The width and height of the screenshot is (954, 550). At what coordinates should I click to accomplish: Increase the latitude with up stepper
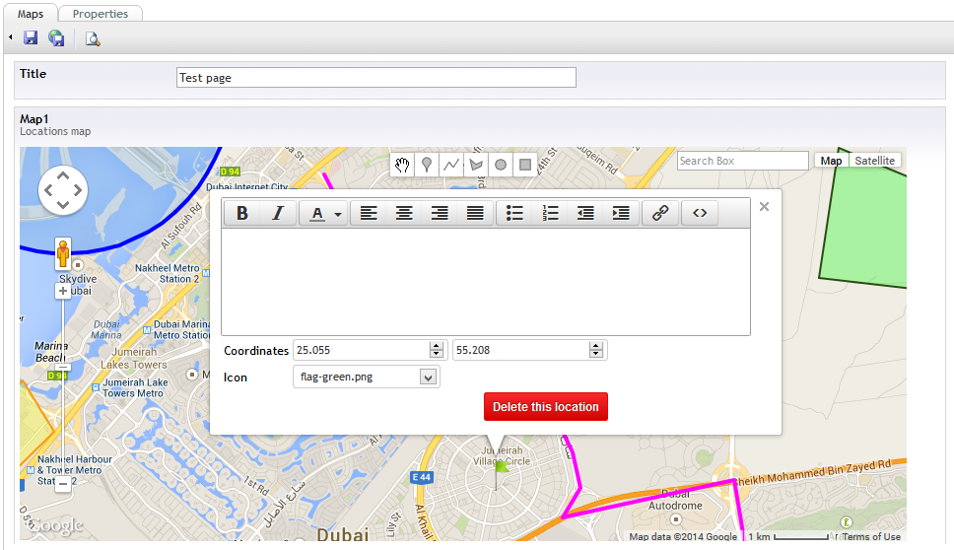point(436,346)
